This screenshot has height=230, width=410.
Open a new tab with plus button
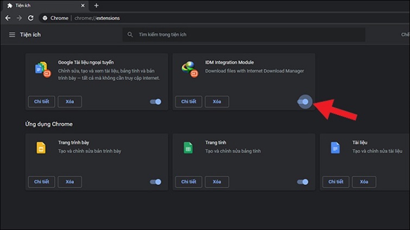pyautogui.click(x=97, y=5)
